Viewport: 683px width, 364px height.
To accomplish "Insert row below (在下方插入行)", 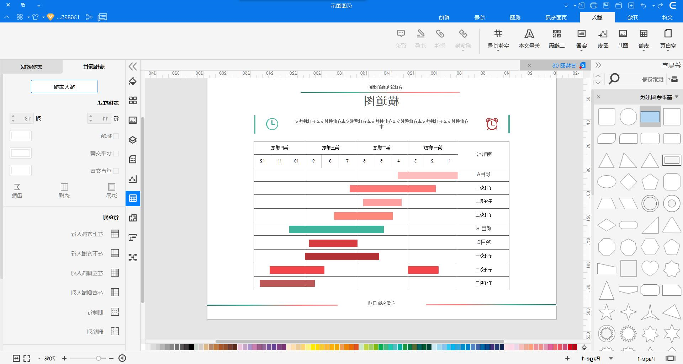I will [x=95, y=253].
